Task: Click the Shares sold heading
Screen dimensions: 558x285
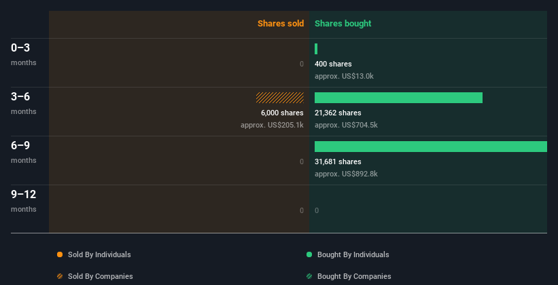Action: [x=281, y=24]
